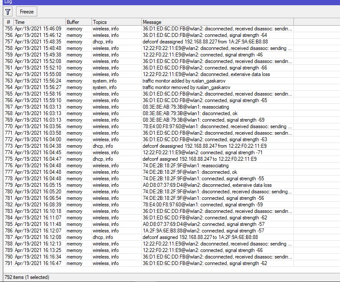Select message with signal strength -71

point(202,153)
